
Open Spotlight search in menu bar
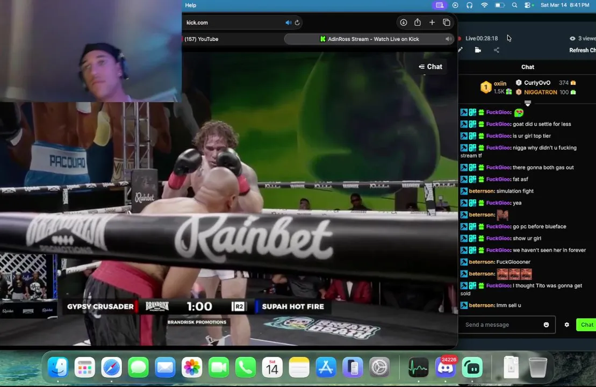pyautogui.click(x=514, y=5)
